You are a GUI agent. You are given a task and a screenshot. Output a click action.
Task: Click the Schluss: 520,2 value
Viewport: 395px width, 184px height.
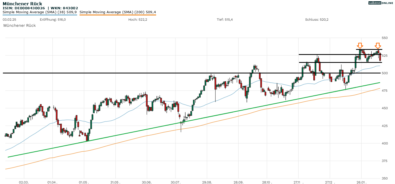point(317,20)
